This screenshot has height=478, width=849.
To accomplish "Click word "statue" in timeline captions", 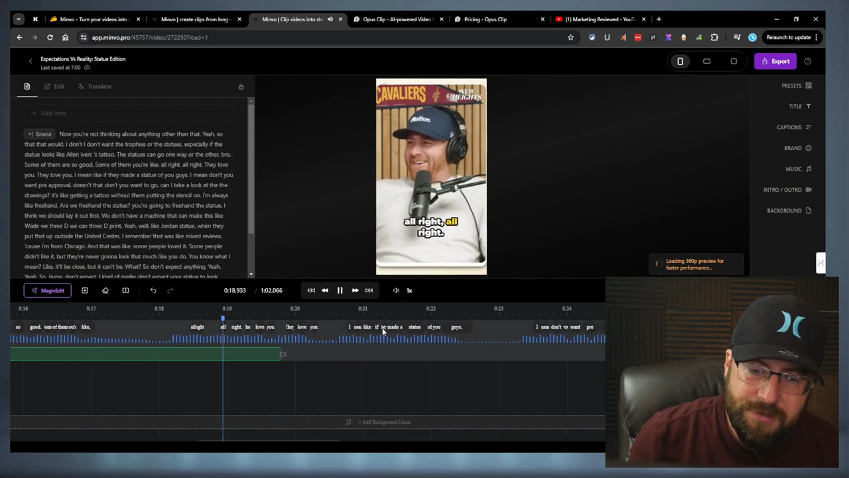I will tap(415, 327).
